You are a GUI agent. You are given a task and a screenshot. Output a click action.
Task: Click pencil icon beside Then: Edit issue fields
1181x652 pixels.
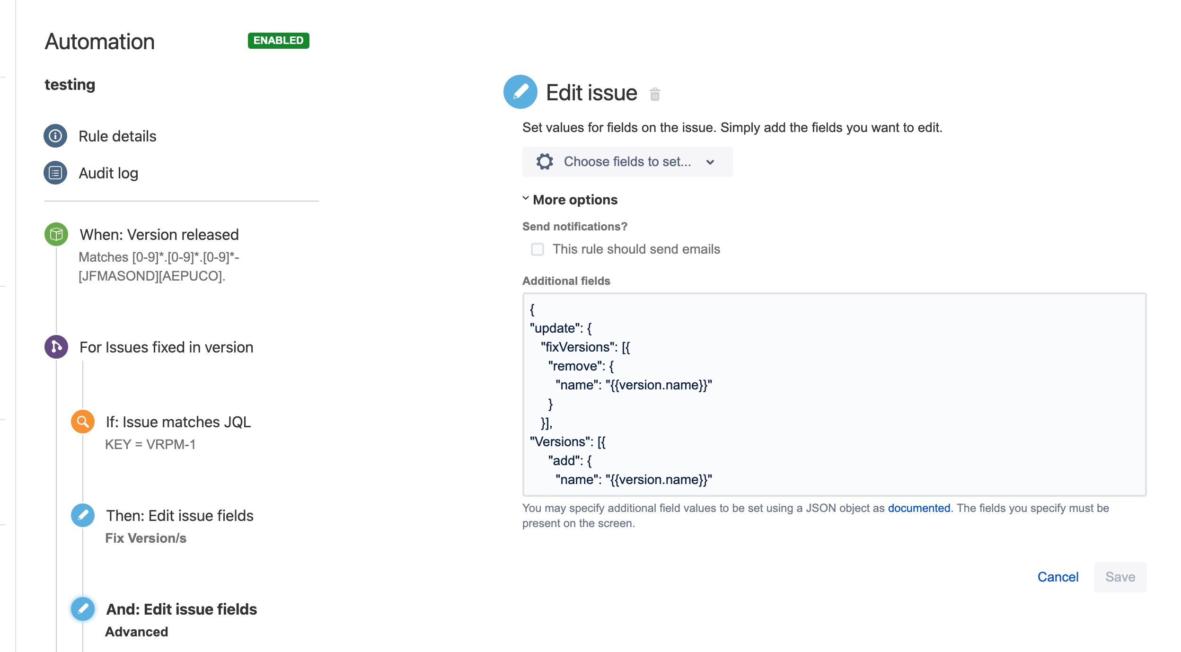tap(82, 515)
